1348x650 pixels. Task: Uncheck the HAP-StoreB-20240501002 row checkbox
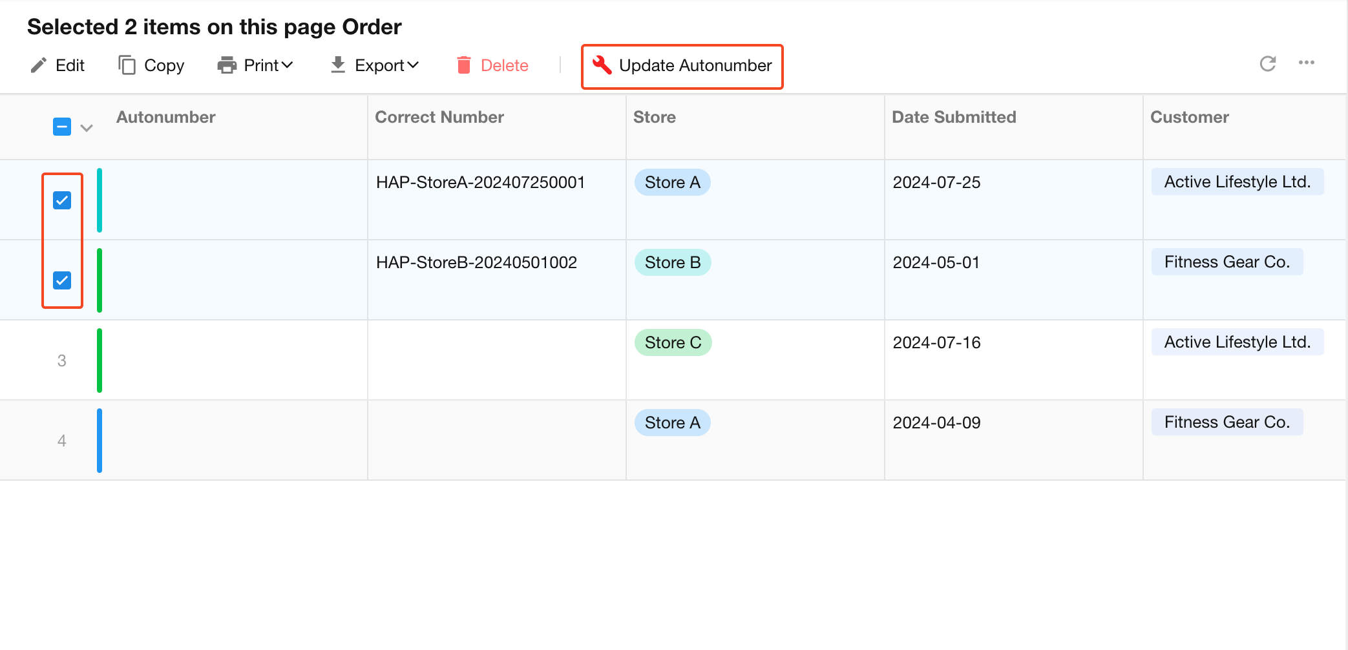pos(62,280)
